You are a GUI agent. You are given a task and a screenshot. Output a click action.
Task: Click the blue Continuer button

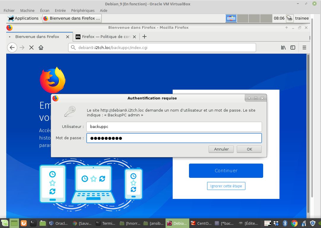click(x=226, y=171)
